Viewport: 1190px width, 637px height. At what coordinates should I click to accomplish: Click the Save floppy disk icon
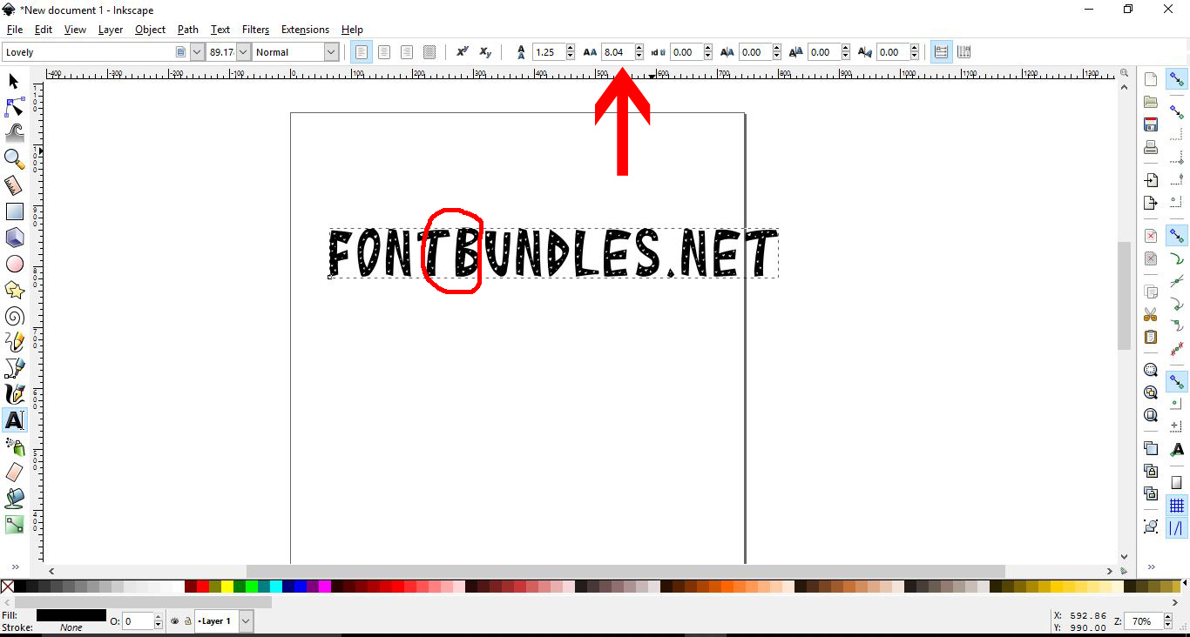(1151, 125)
